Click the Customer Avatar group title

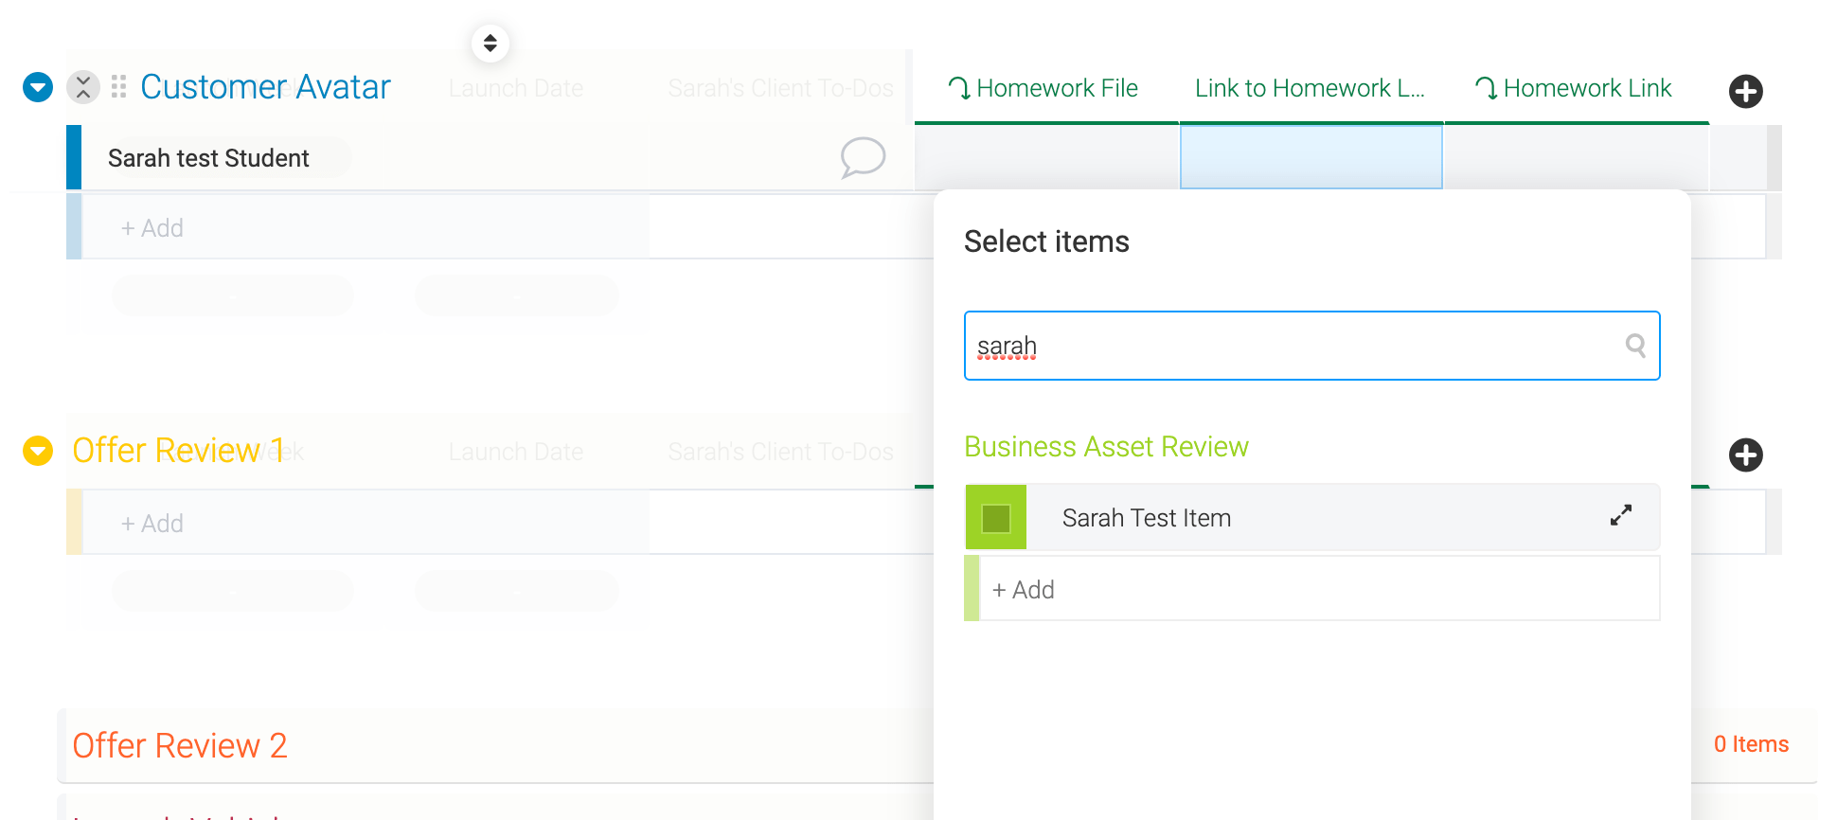click(x=265, y=87)
